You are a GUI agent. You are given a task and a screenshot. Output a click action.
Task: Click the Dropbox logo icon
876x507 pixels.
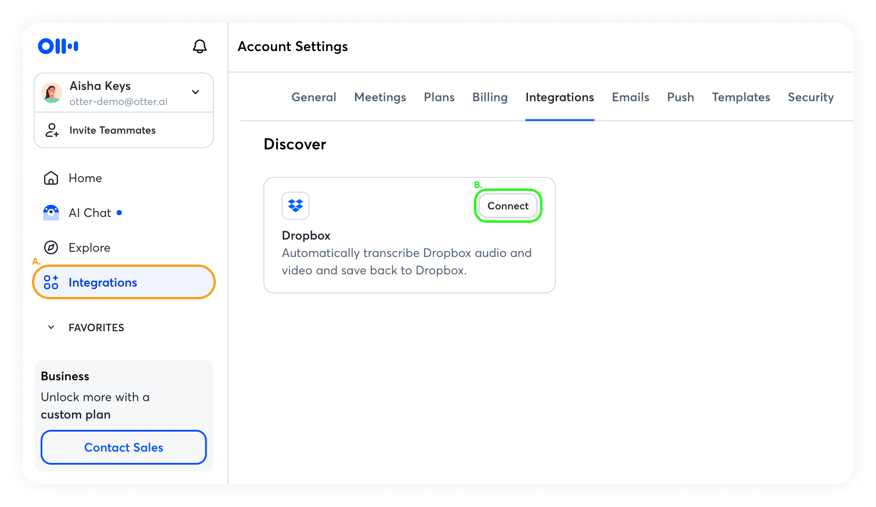pos(296,206)
